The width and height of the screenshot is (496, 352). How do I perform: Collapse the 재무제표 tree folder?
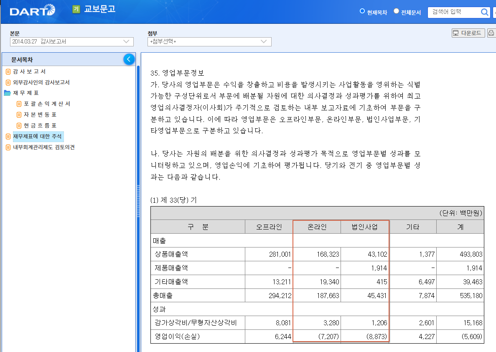coord(25,93)
